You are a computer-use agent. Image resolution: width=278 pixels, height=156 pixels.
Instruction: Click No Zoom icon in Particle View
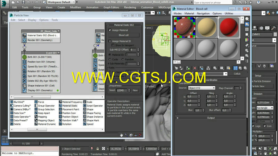[140, 135]
